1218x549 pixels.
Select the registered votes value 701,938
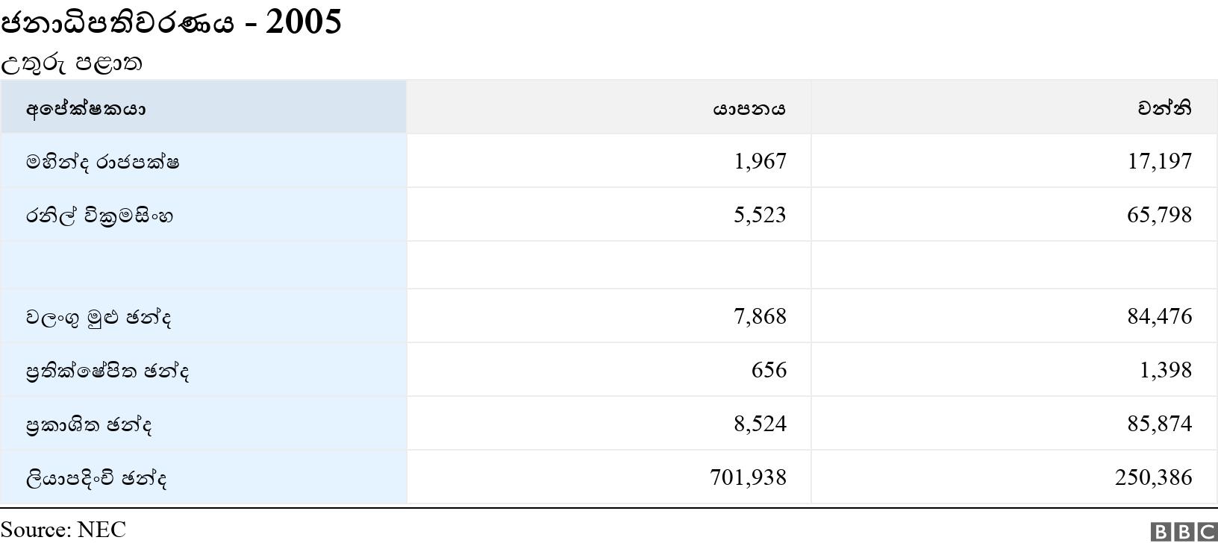748,477
